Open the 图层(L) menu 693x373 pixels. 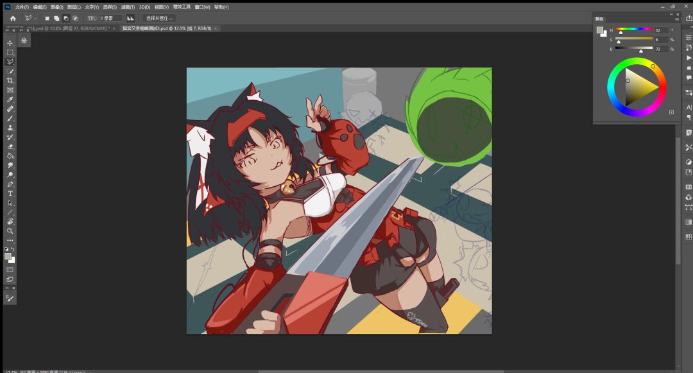[x=74, y=7]
